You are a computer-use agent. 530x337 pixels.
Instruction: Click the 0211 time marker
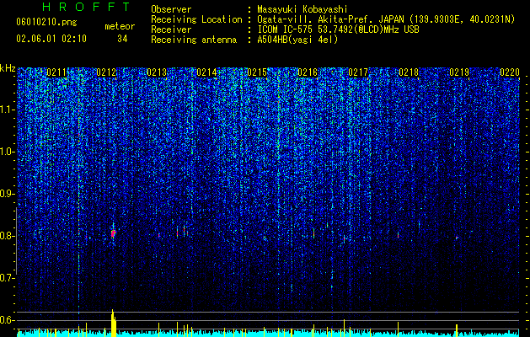(x=56, y=72)
